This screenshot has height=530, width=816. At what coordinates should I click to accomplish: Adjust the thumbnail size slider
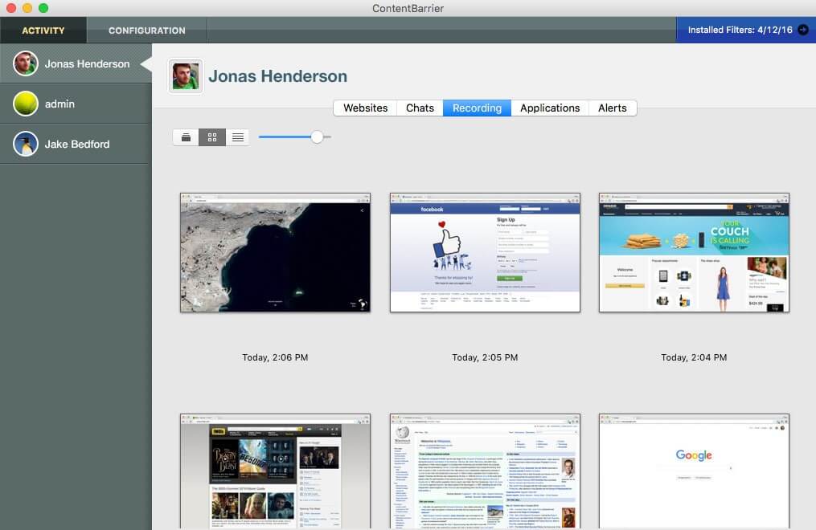(317, 137)
